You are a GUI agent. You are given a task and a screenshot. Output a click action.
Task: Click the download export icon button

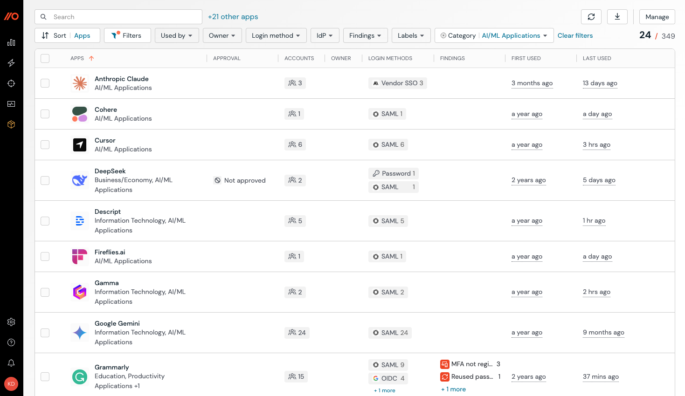(x=617, y=17)
